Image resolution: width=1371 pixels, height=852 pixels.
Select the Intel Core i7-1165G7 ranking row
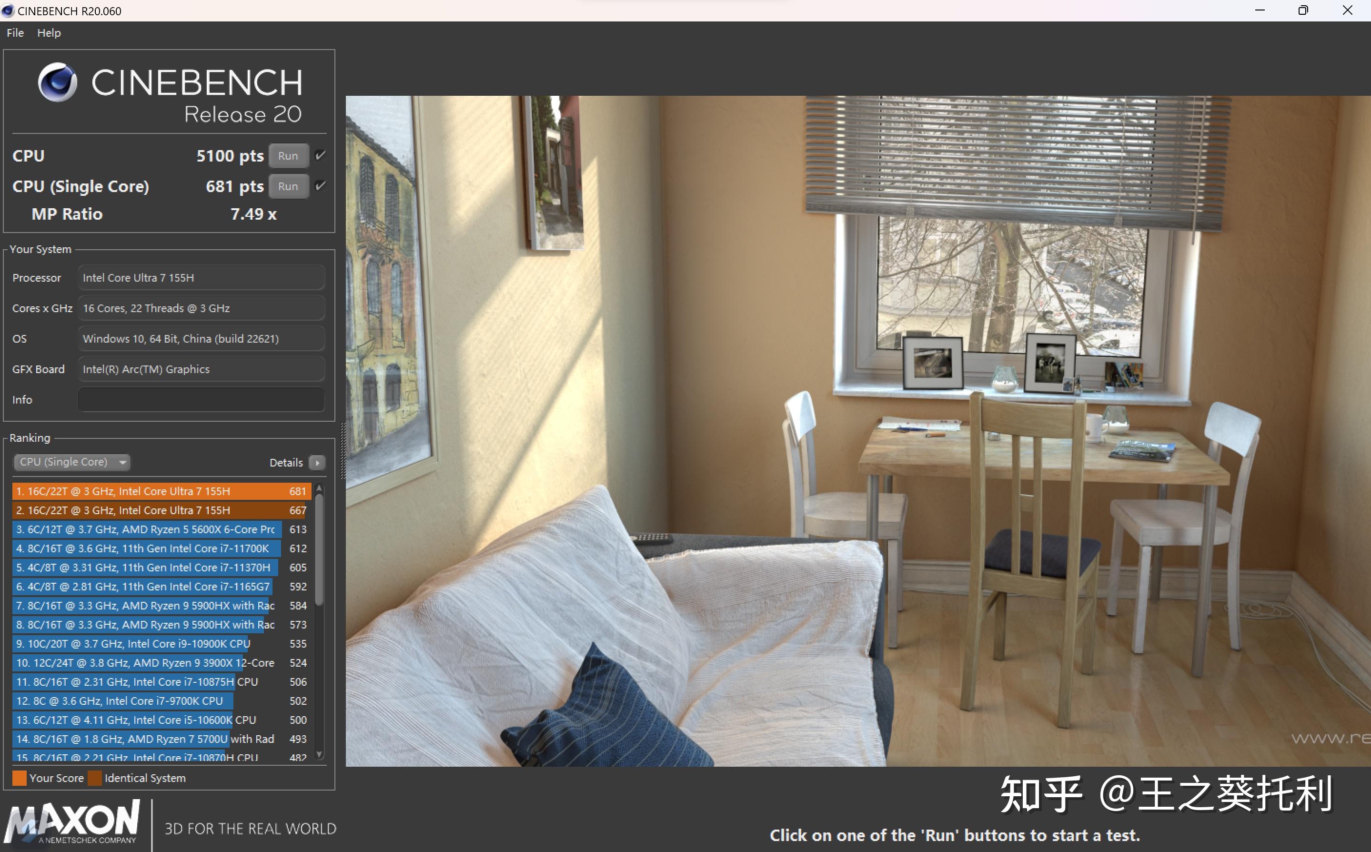tap(161, 587)
